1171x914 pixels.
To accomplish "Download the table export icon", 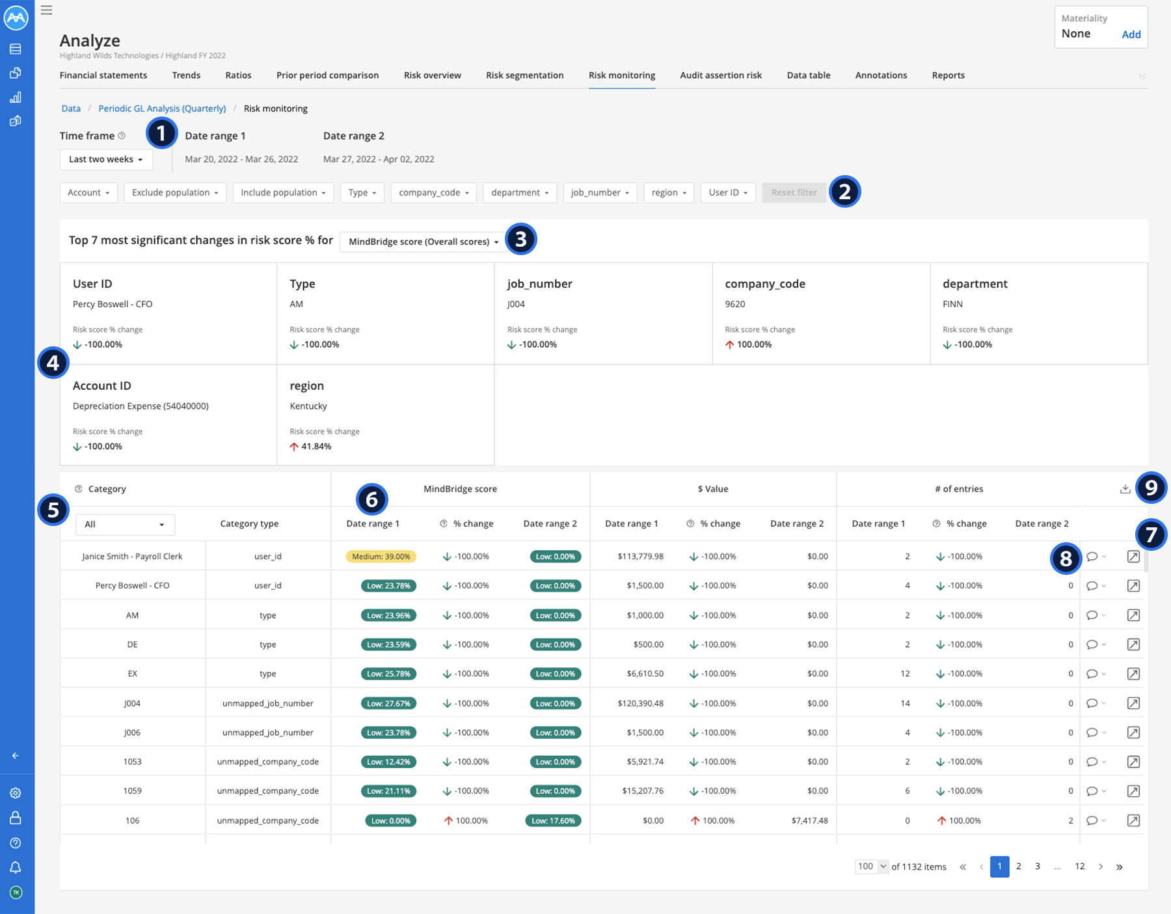I will [x=1125, y=489].
